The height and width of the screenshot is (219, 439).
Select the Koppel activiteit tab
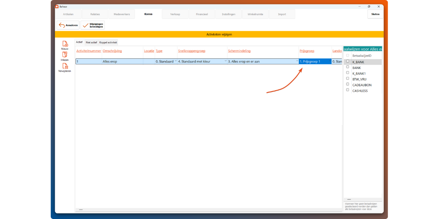[x=108, y=42]
